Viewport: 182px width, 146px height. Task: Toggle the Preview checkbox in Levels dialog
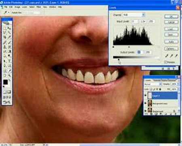pyautogui.click(x=165, y=62)
